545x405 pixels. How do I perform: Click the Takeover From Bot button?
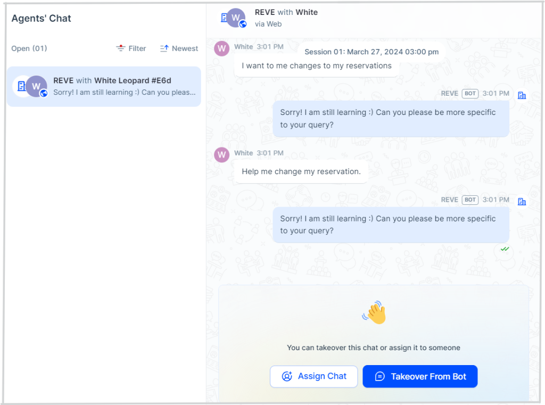pos(420,376)
